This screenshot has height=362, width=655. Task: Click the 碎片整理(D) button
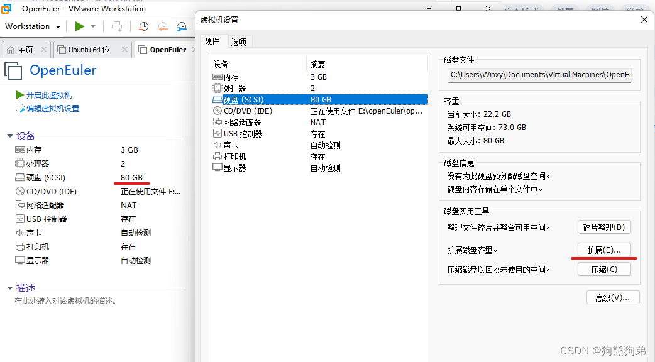pyautogui.click(x=604, y=227)
